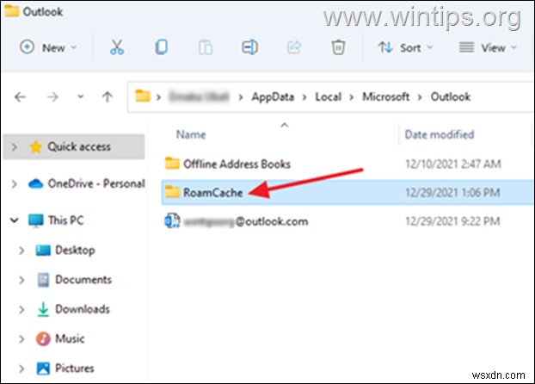535x384 pixels.
Task: Open the View layout dropdown
Action: click(488, 47)
